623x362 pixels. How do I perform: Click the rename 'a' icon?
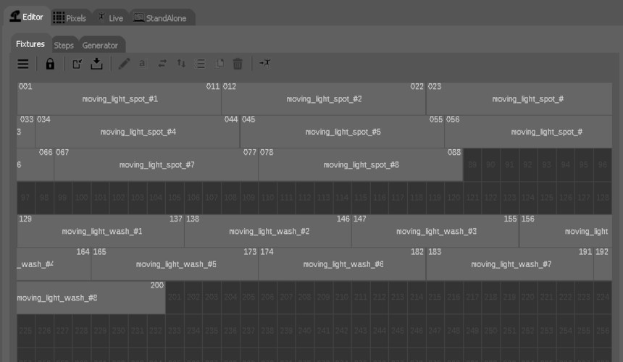click(142, 64)
